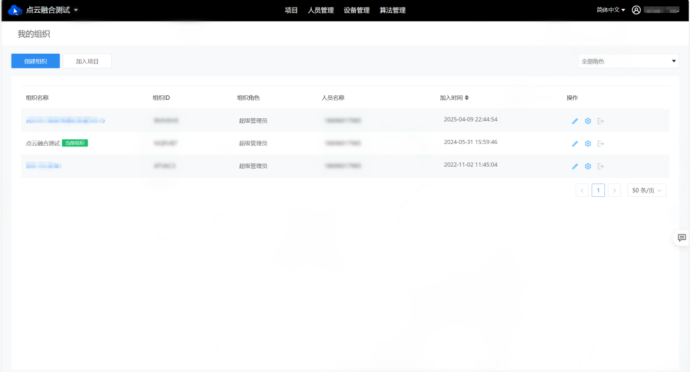Screen dimensions: 690x372
Task: Open settings gear for 点云融合测试 row
Action: (588, 144)
